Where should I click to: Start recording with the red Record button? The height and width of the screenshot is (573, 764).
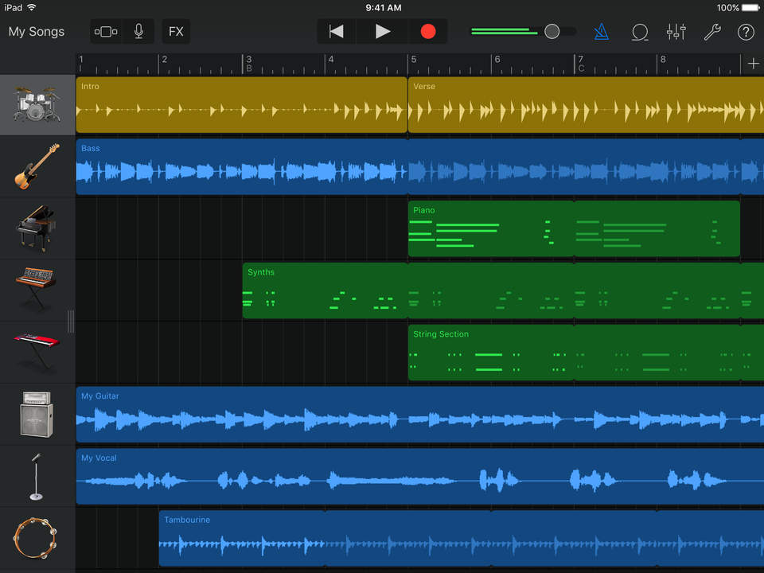point(428,32)
